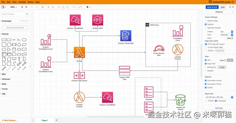Open the 100% zoom dropdown in toolbar
The height and width of the screenshot is (123, 236).
click(14, 7)
